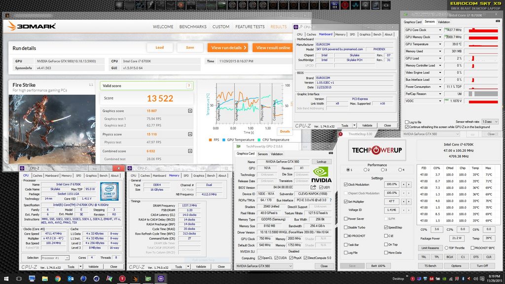Click the Bus Interface question mark in GPU-Z
The image size is (505, 284).
coord(330,200)
